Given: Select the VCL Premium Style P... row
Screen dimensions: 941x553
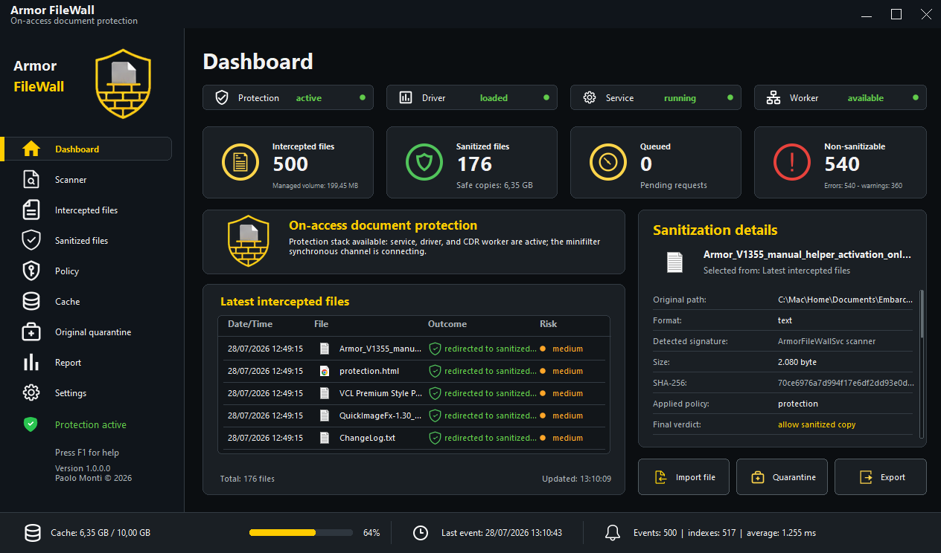Looking at the screenshot, I should 413,393.
